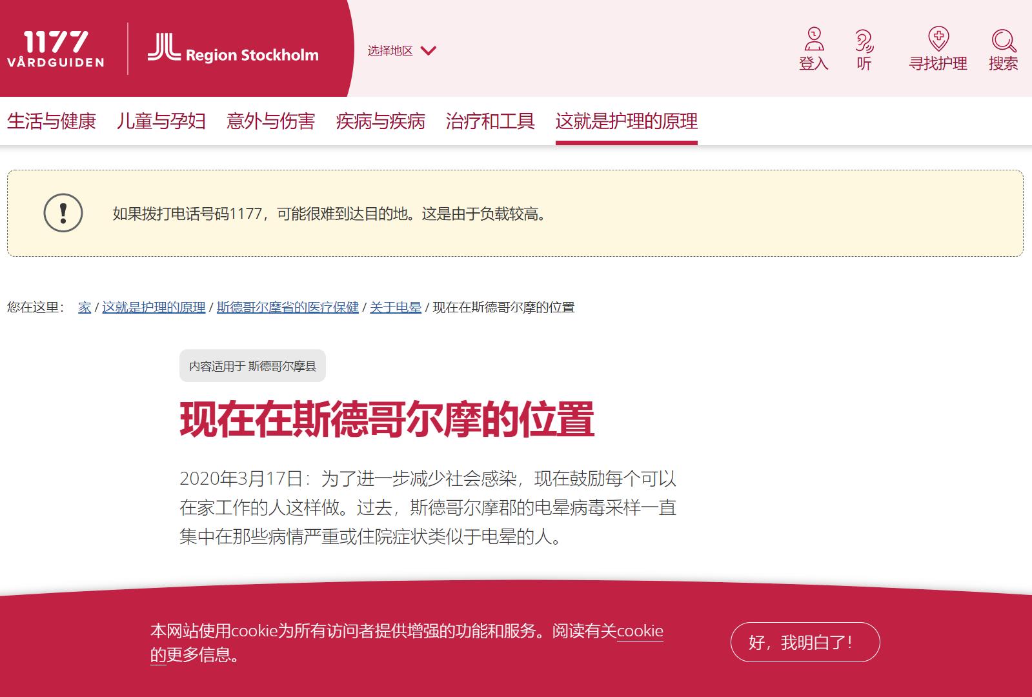Screen dimensions: 1032x697
Task: Click the 寻找护理 find care pin icon
Action: coord(938,39)
